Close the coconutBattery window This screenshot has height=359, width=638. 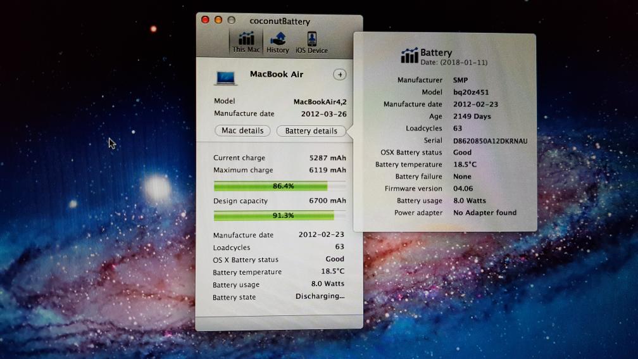coord(206,20)
